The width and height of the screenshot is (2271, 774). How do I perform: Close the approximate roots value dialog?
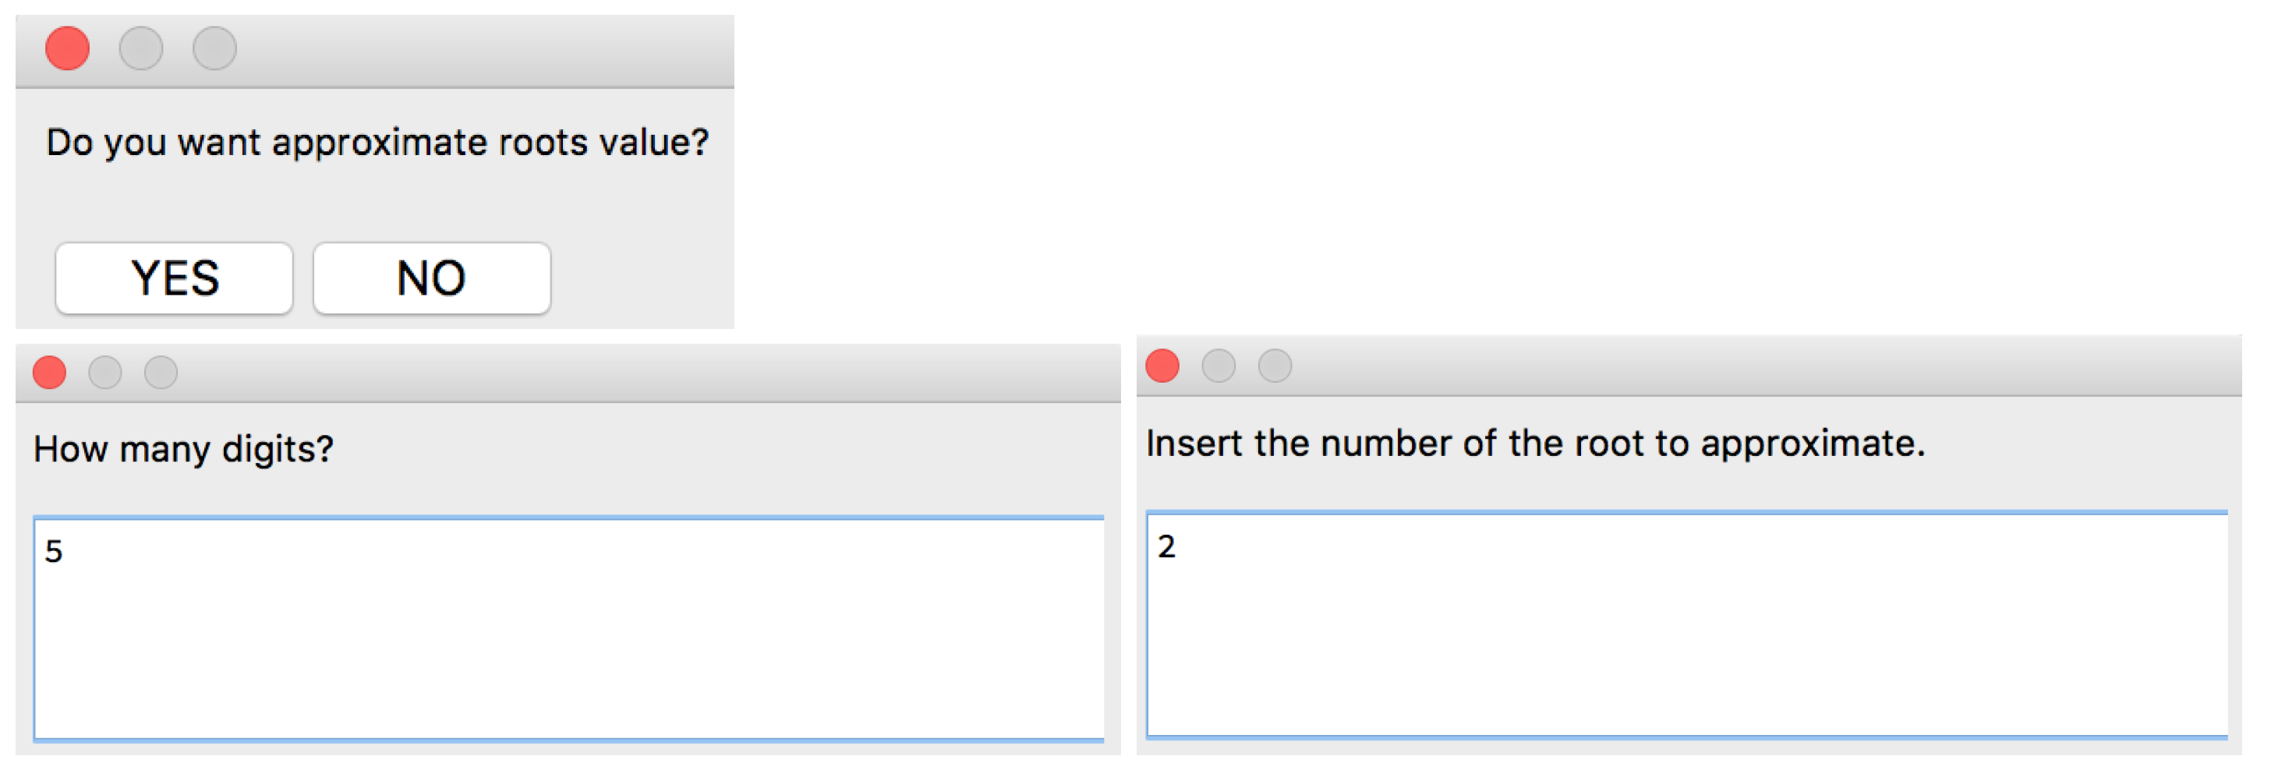(x=68, y=48)
